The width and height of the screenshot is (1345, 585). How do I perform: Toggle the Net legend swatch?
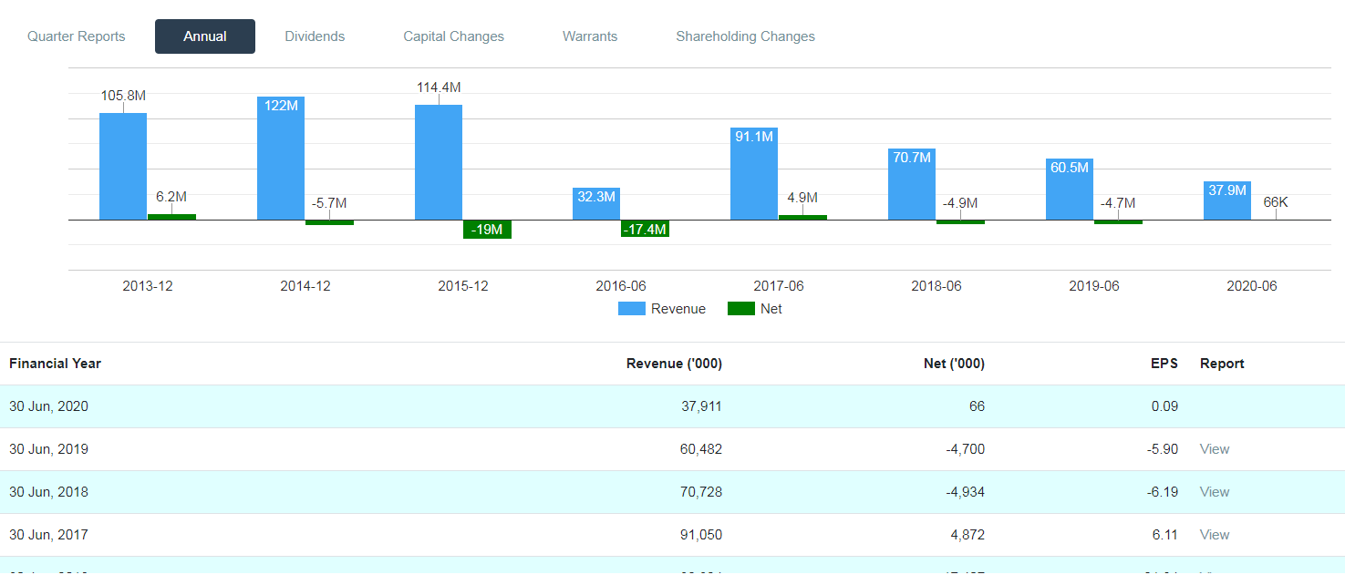point(740,309)
